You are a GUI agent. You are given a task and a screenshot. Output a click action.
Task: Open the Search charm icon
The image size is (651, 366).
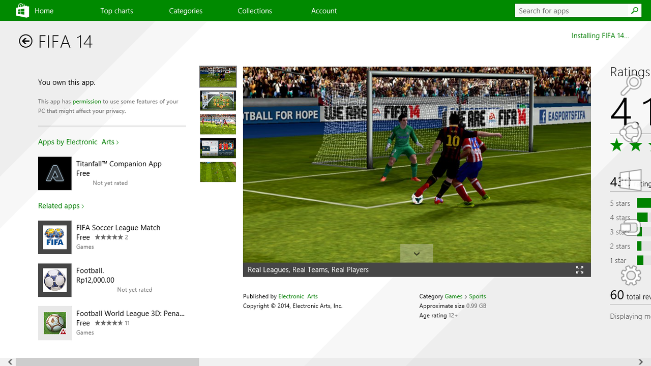pos(631,85)
